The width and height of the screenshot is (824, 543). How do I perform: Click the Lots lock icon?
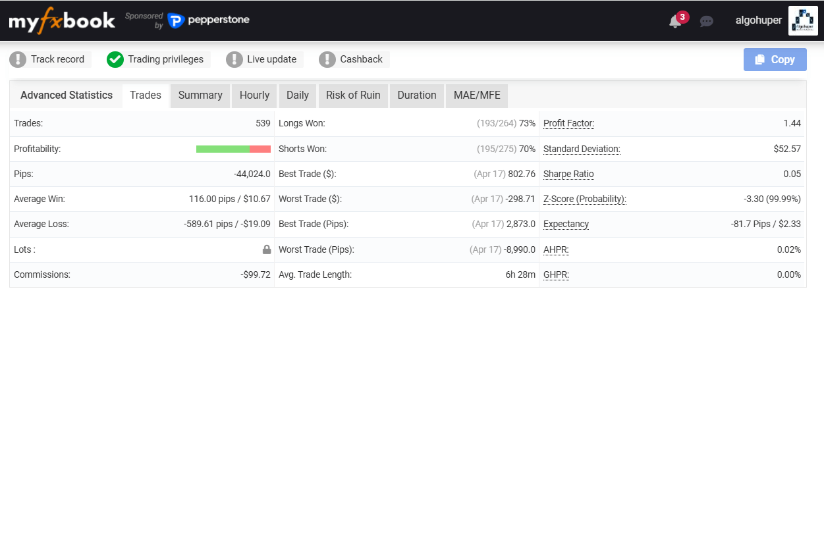267,249
